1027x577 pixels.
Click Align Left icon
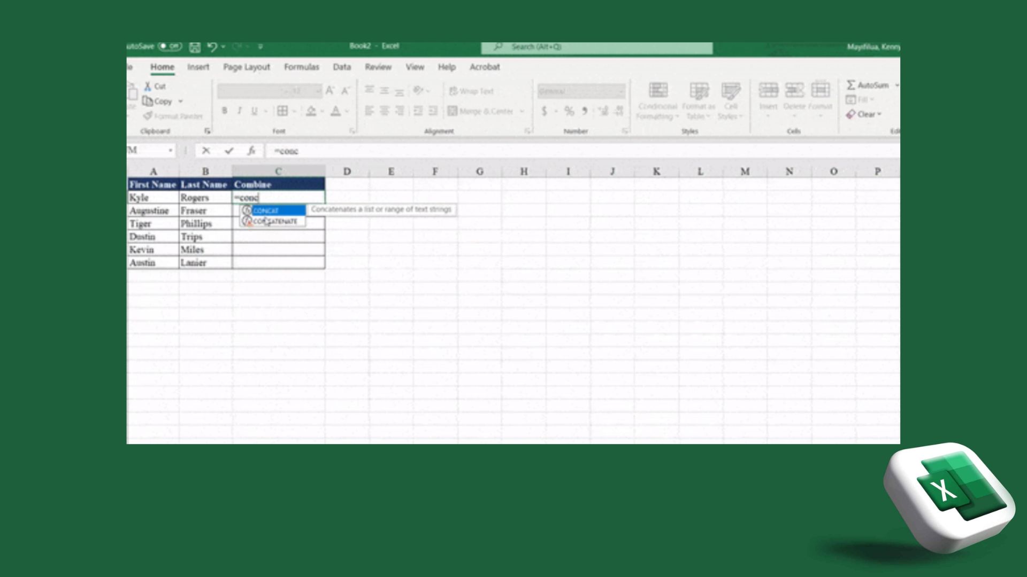pos(369,111)
